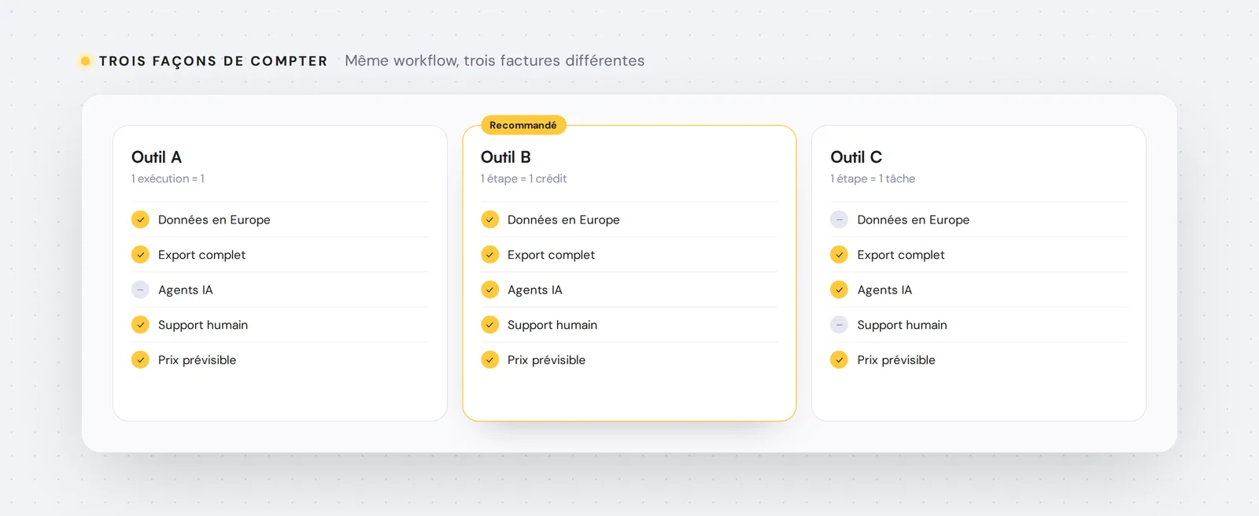The height and width of the screenshot is (516, 1259).
Task: Click the '1 exécution = 1' subtitle
Action: [x=168, y=179]
